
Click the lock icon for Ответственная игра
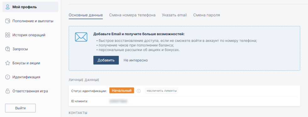click(x=8, y=91)
